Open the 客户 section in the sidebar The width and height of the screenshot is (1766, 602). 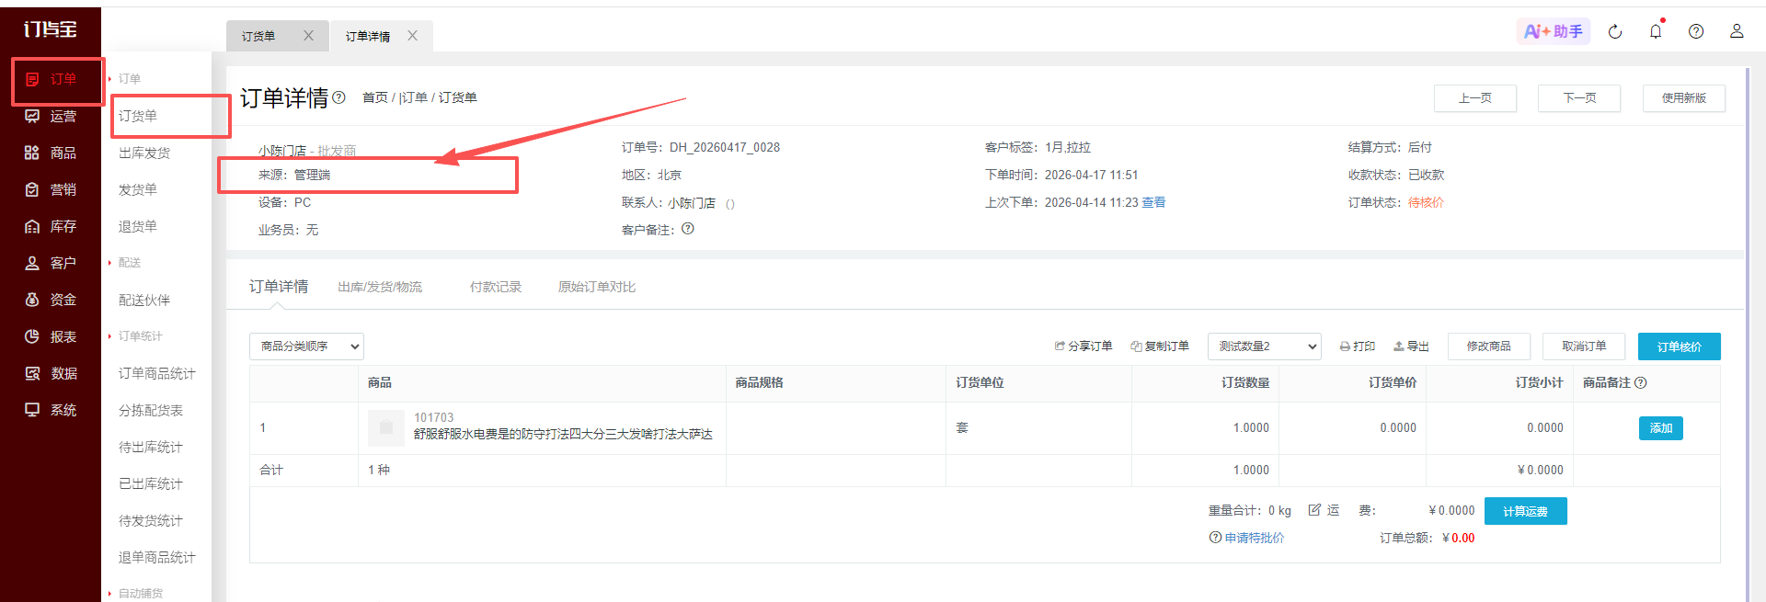[51, 264]
